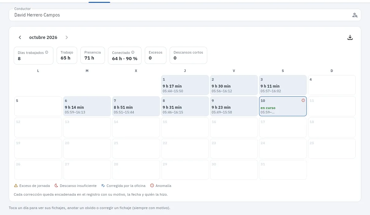
Task: Open day 1 with 9 h 17 min
Action: pos(185,85)
